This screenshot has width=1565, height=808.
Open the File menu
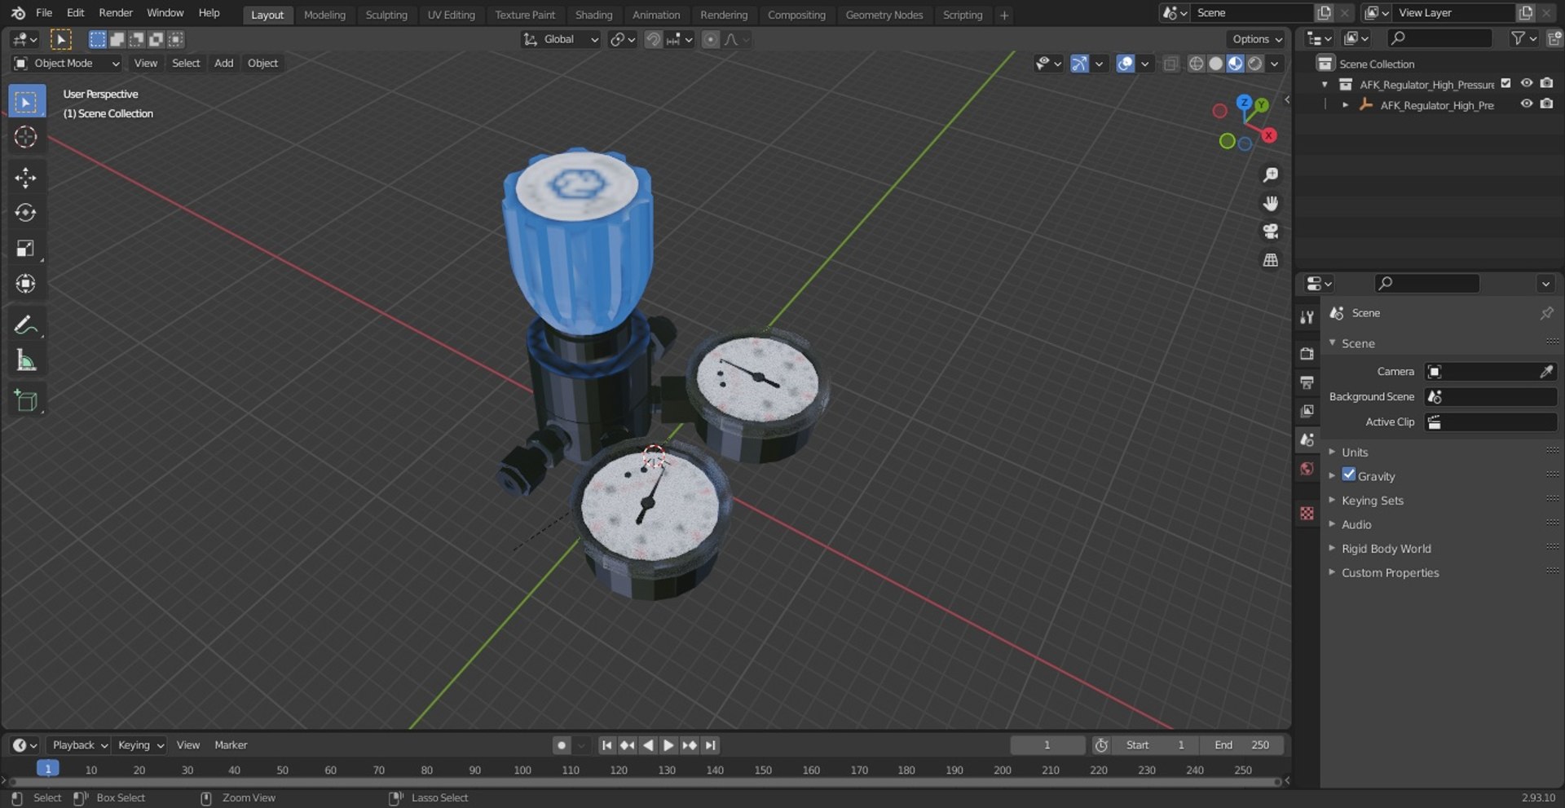point(44,13)
